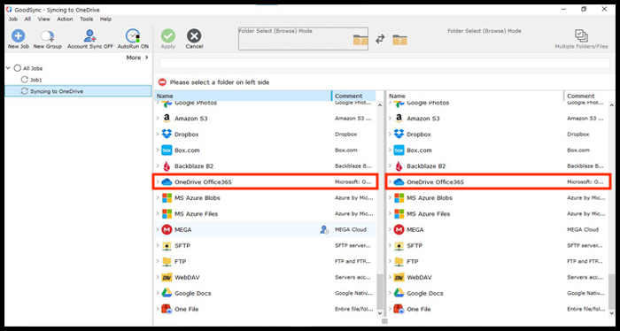
Task: Click MS Azure Blobs text in right pane
Action: point(430,198)
